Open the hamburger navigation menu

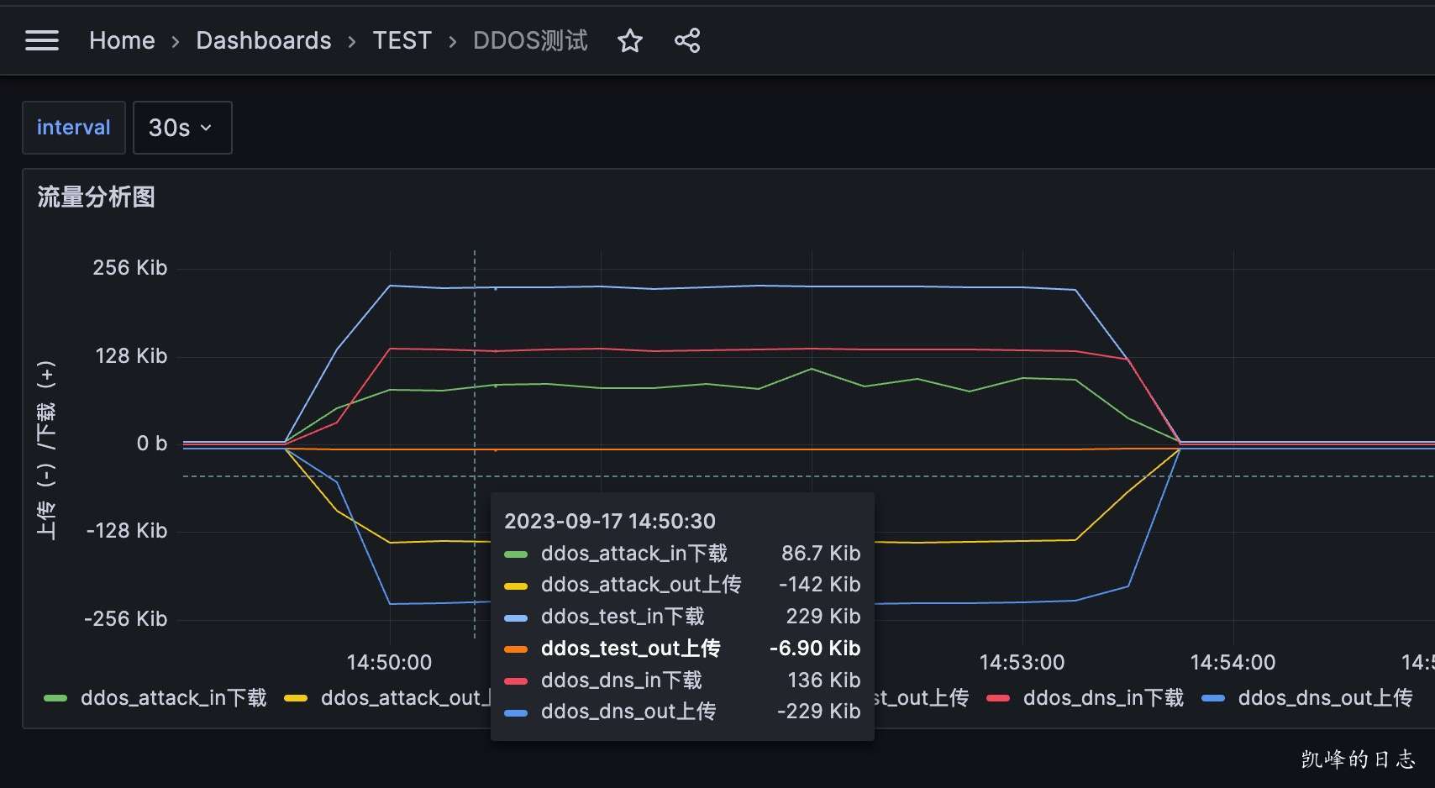(x=42, y=40)
